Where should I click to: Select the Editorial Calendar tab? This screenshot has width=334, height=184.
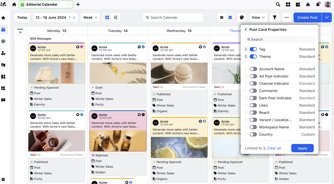[x=46, y=4]
